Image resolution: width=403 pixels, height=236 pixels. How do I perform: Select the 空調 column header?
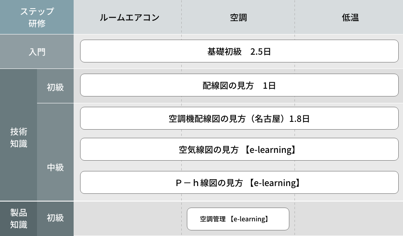(x=238, y=18)
